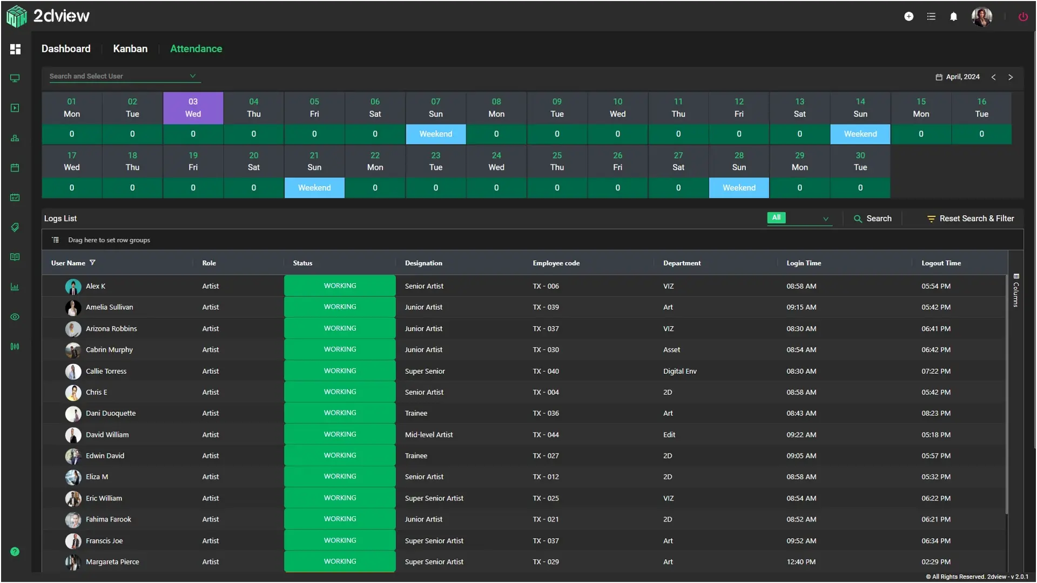Click the red power logout icon
Image resolution: width=1037 pixels, height=583 pixels.
coord(1023,17)
